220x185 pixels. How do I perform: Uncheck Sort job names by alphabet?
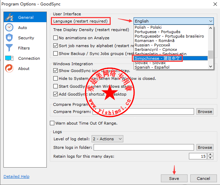[55, 45]
